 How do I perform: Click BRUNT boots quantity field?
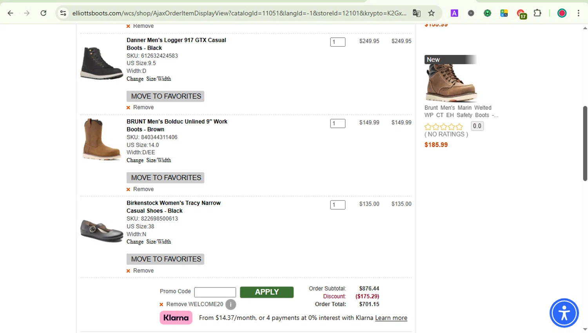(x=338, y=124)
